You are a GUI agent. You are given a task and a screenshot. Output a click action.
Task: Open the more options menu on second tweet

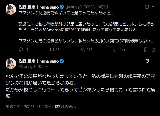point(154,61)
